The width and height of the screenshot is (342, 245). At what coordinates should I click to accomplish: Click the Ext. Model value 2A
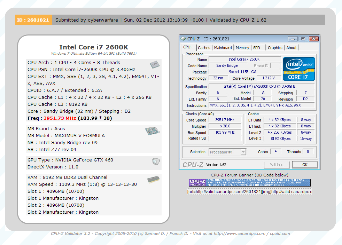[263, 99]
